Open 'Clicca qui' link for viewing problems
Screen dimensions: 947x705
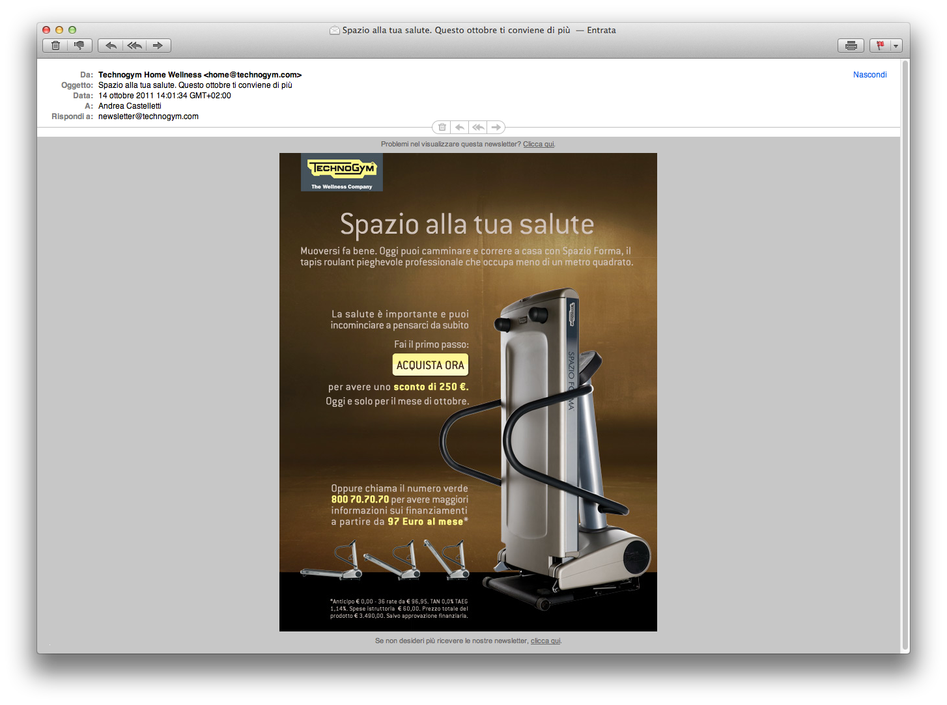coord(539,144)
